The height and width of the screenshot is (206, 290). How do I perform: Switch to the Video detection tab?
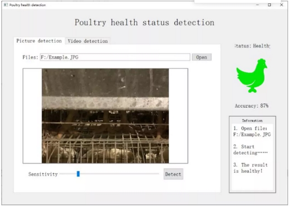tap(88, 41)
